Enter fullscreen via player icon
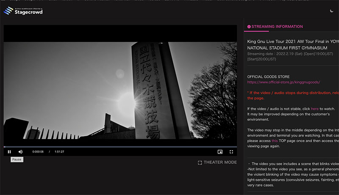This screenshot has width=339, height=195. 231,152
